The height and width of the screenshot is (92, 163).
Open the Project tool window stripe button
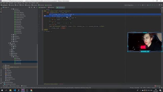pyautogui.click(x=1, y=10)
